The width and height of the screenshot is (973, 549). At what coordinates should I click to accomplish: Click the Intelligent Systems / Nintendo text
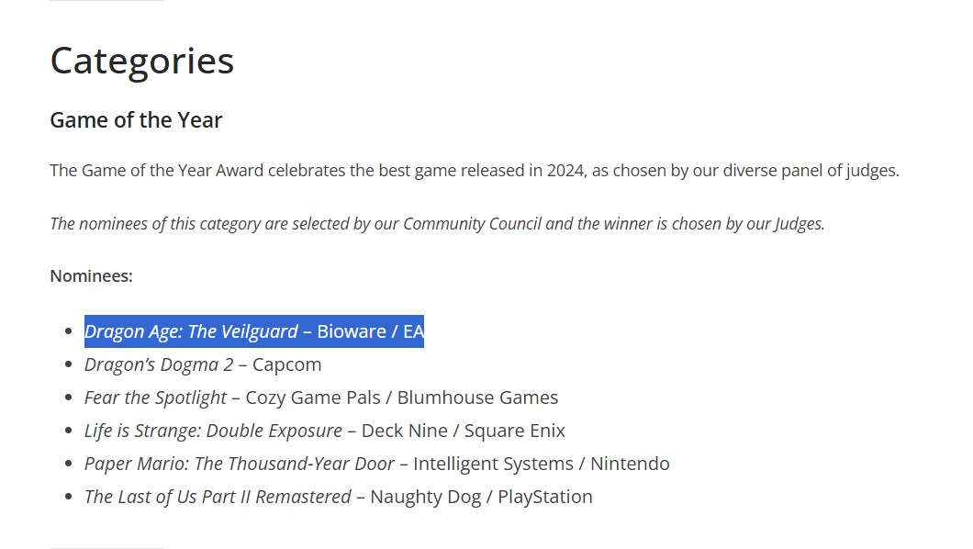tap(541, 464)
